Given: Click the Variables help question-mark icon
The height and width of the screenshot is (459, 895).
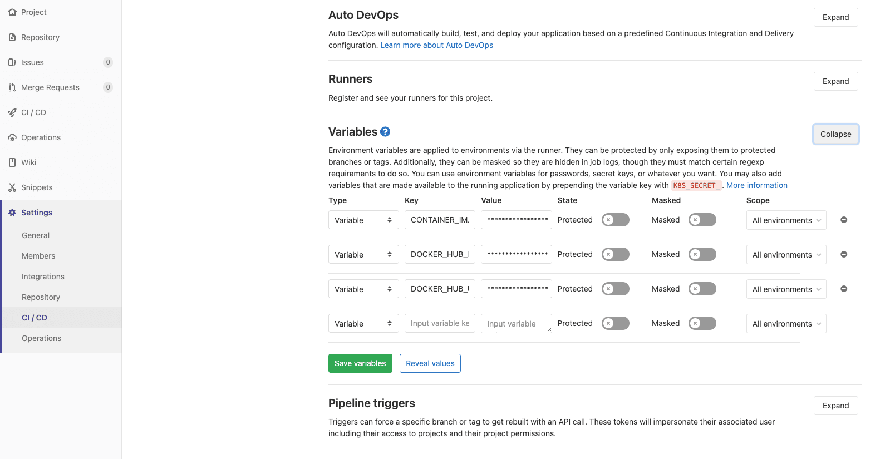Looking at the screenshot, I should tap(385, 132).
